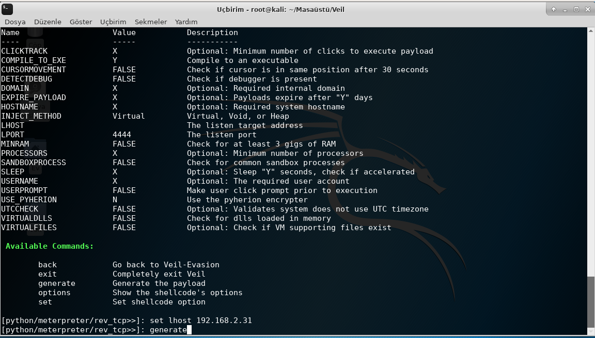
Task: Select the DOMAIN option name
Action: (x=15, y=88)
